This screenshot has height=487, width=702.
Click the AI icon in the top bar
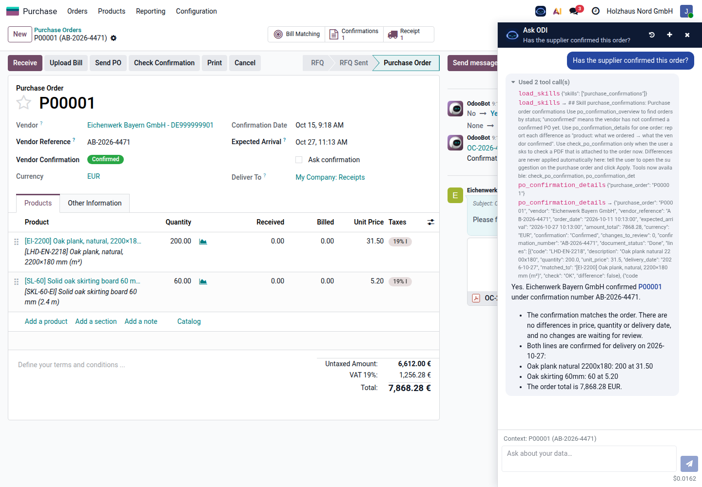pos(557,11)
